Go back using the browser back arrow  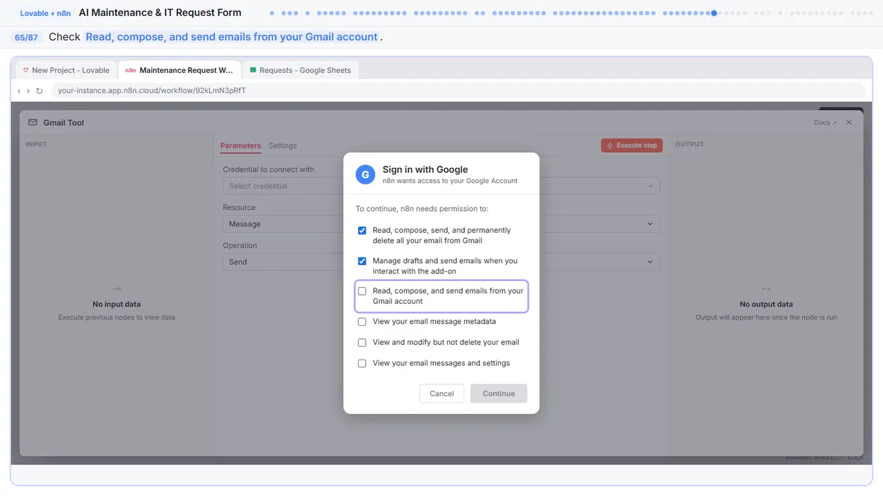tap(19, 91)
